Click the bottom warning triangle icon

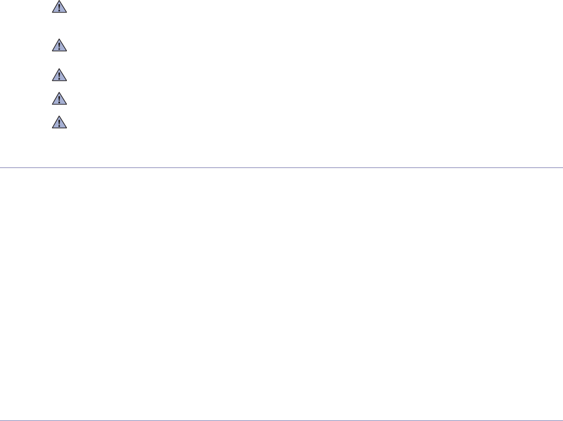pos(60,122)
